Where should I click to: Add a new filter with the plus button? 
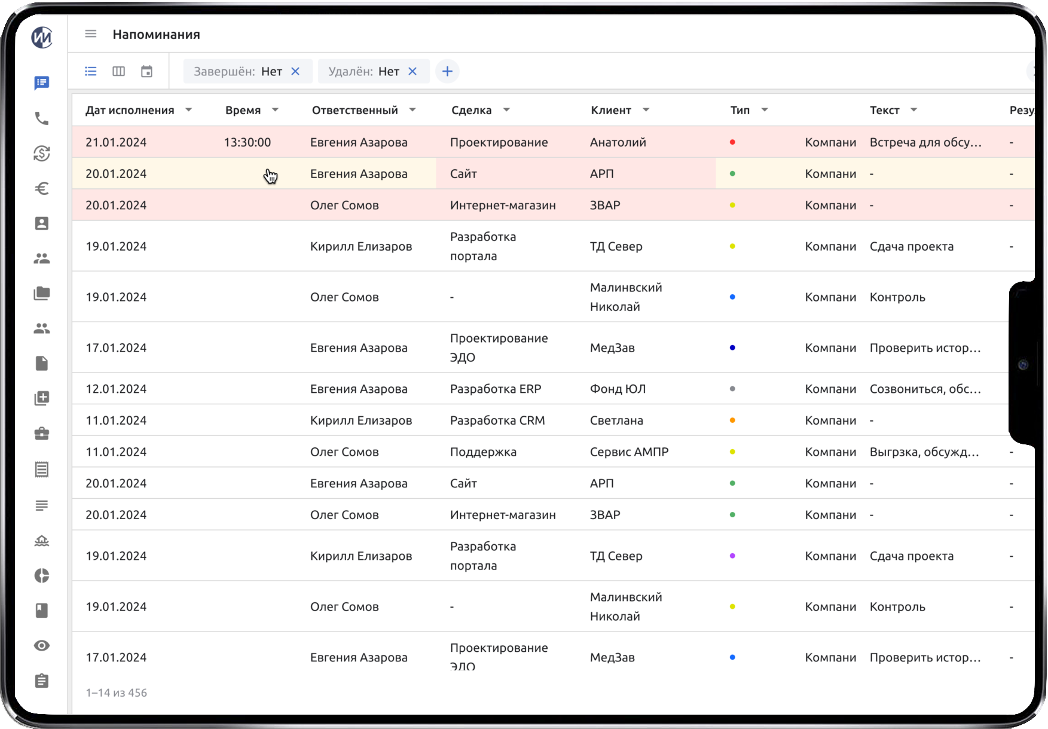(447, 71)
